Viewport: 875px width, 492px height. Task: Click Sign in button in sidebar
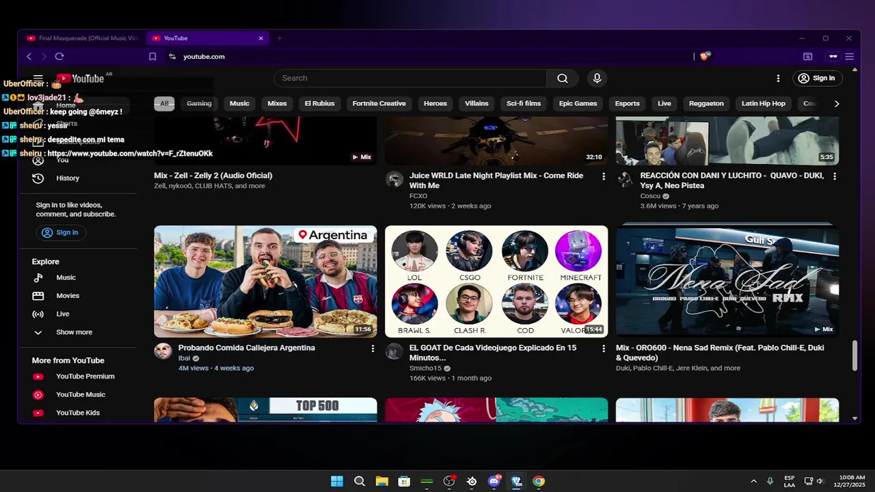point(61,233)
